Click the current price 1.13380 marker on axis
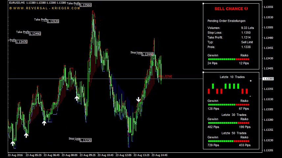Screen dimensions: 282x158 [268, 79]
